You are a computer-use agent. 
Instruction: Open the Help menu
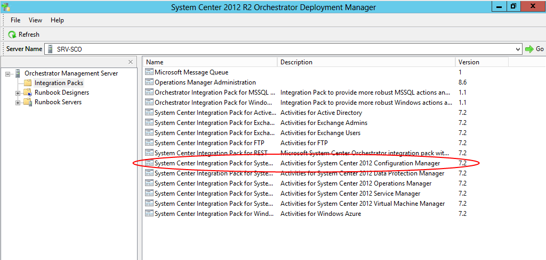(57, 20)
